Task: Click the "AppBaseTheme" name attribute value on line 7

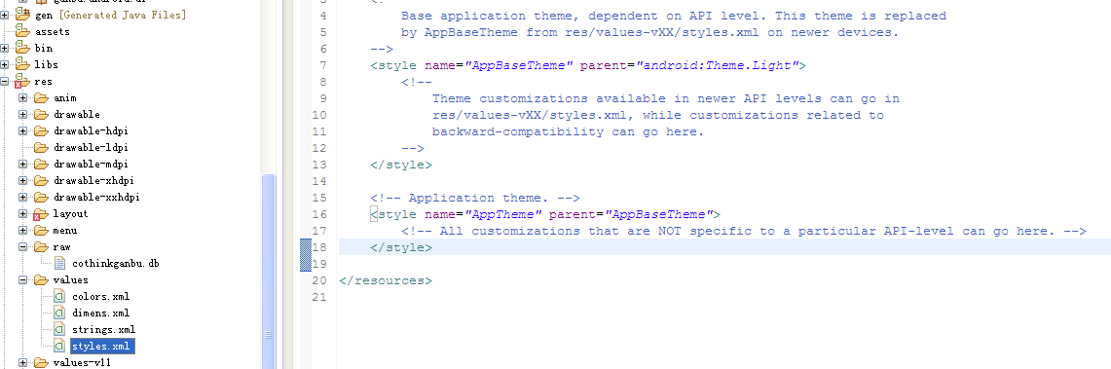Action: pos(519,65)
